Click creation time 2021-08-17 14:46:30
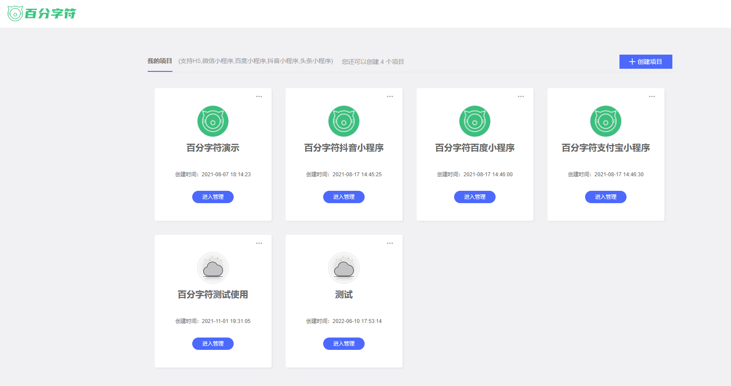Screen dimensions: 731x386 [x=619, y=174]
